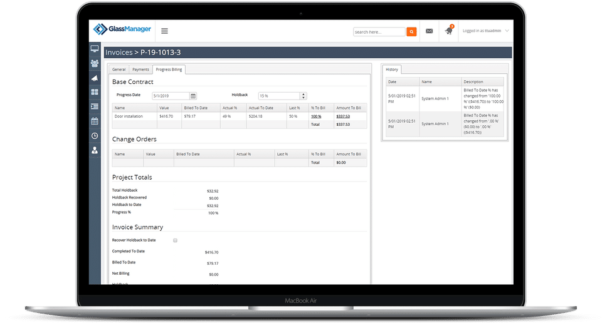The height and width of the screenshot is (323, 602).
Task: Click Holdback Recovered value $0.00
Action: coord(213,198)
